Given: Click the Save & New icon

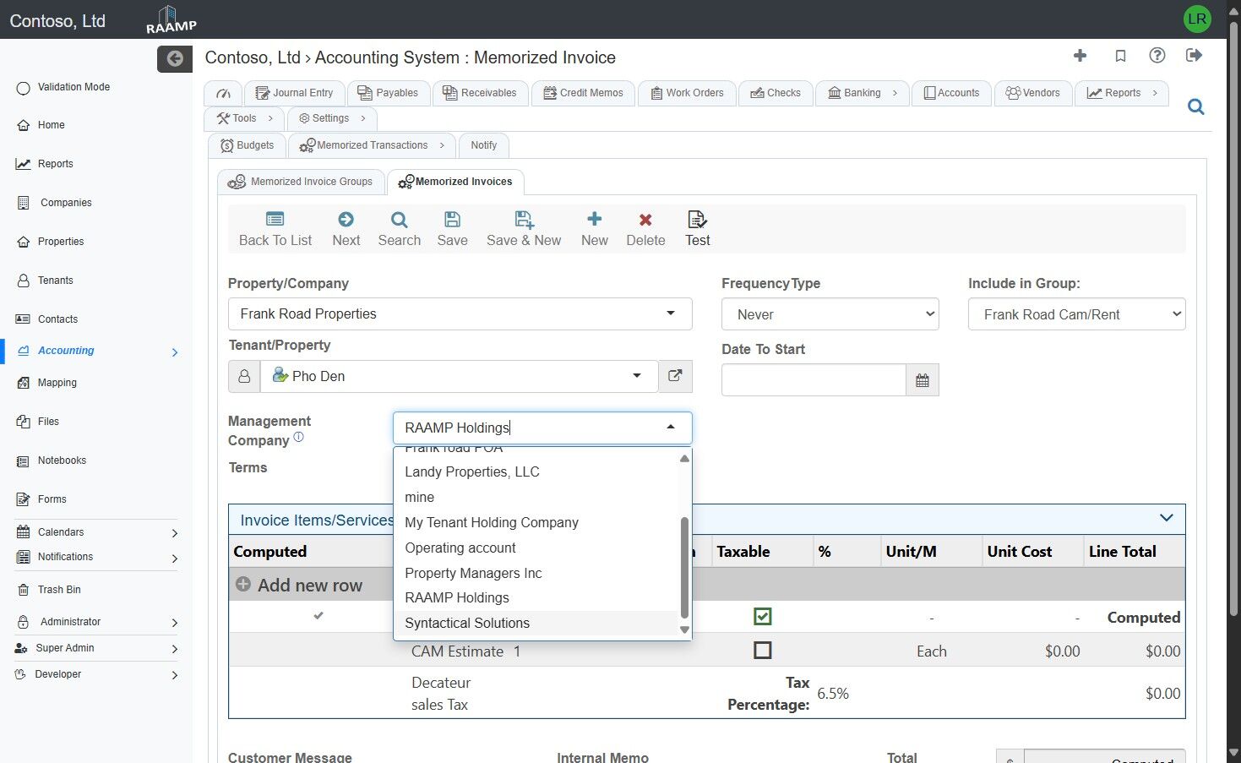Looking at the screenshot, I should (524, 221).
